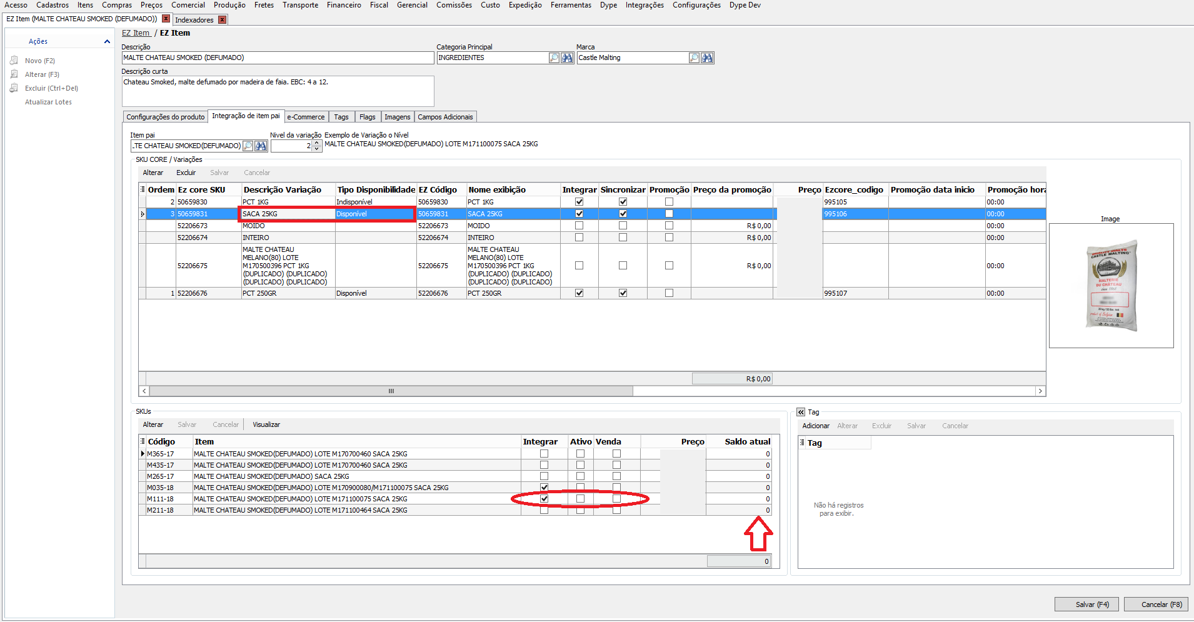Click the Novo (F2) document icon
This screenshot has width=1194, height=622.
[14, 61]
